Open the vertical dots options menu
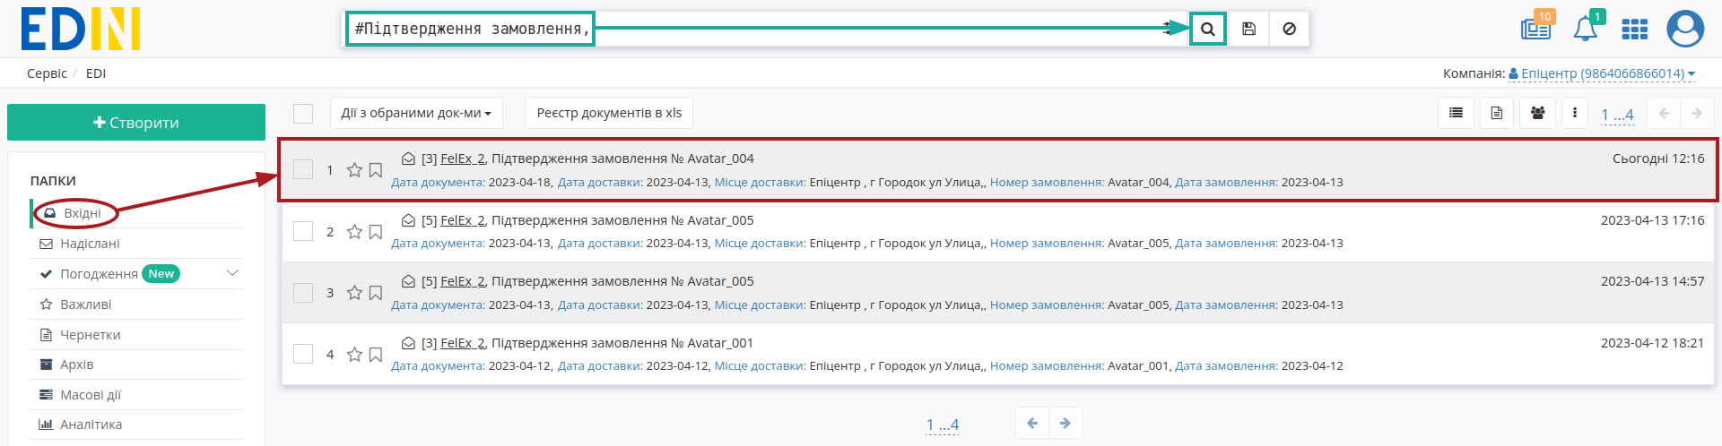Image resolution: width=1722 pixels, height=446 pixels. [x=1575, y=113]
